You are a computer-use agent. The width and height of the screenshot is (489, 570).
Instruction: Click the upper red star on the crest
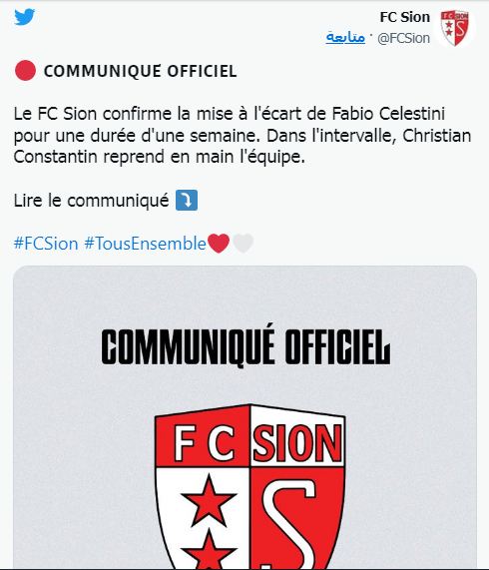[209, 500]
